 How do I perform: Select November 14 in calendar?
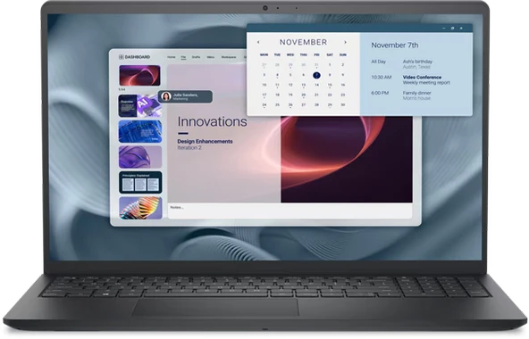pos(316,85)
